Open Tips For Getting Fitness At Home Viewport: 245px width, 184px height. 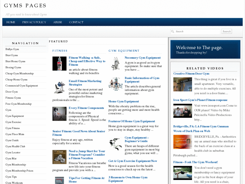[87, 180]
